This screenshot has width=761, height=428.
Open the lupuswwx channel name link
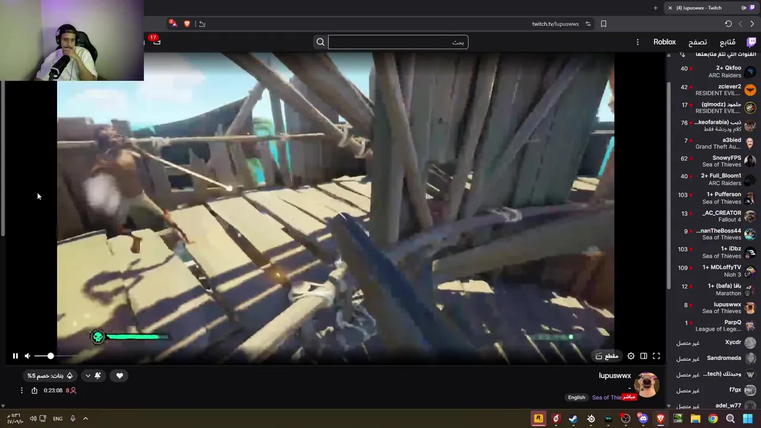tap(615, 376)
